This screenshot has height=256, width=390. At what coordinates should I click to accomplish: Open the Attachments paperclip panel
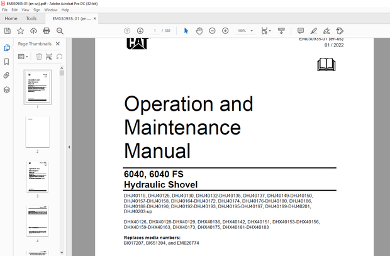[7, 75]
